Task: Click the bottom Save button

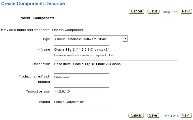Action: pos(153,115)
